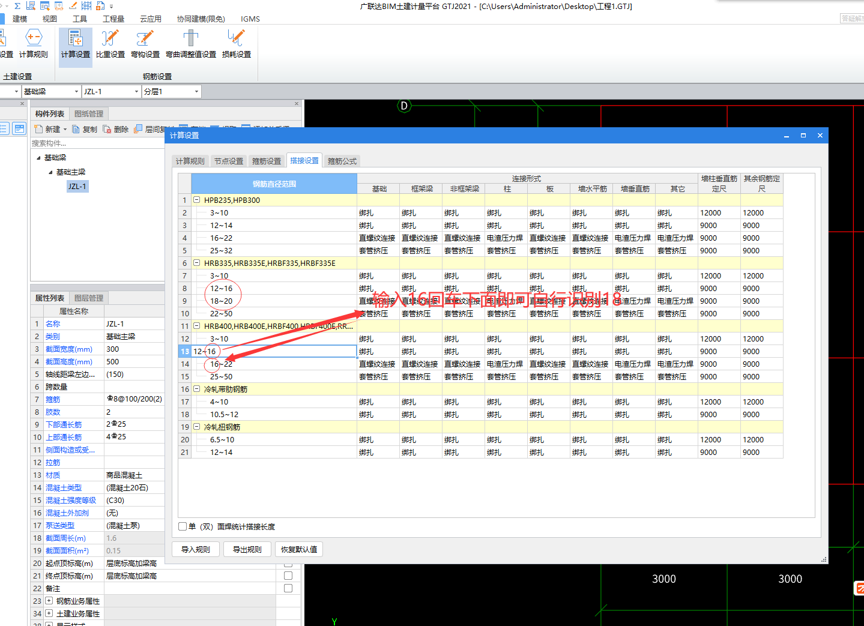Toggle 单(双)面焊统计搭接长度 checkbox
Screen dimensions: 864x626
[x=183, y=526]
